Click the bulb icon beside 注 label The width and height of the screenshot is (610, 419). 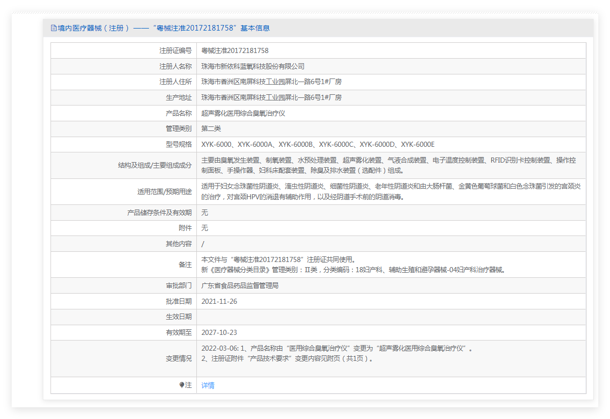[x=181, y=385]
